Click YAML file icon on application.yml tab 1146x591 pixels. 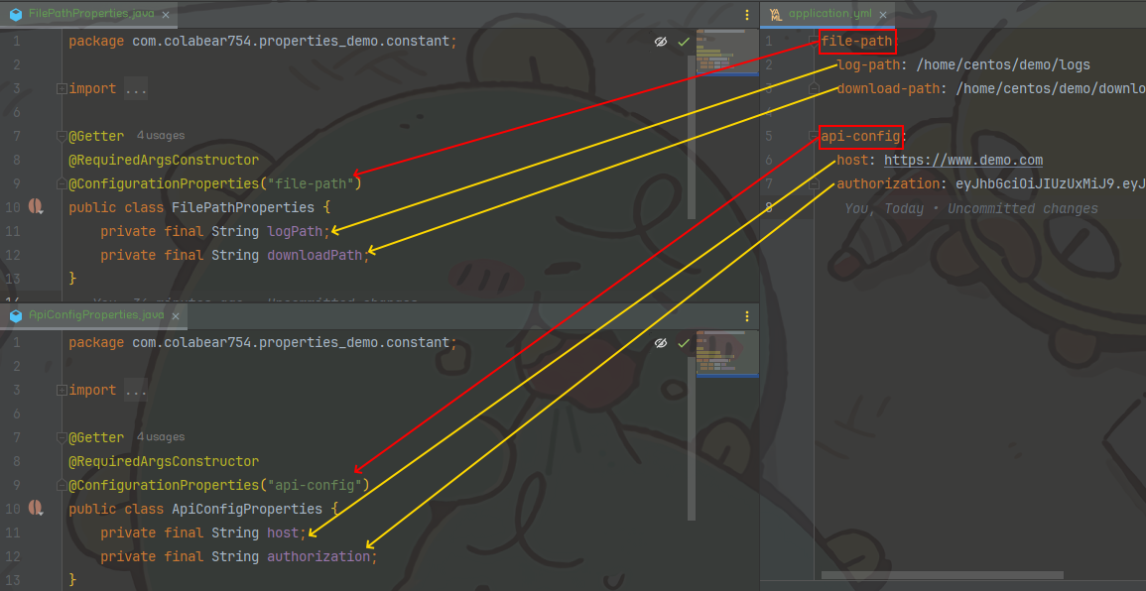click(776, 14)
